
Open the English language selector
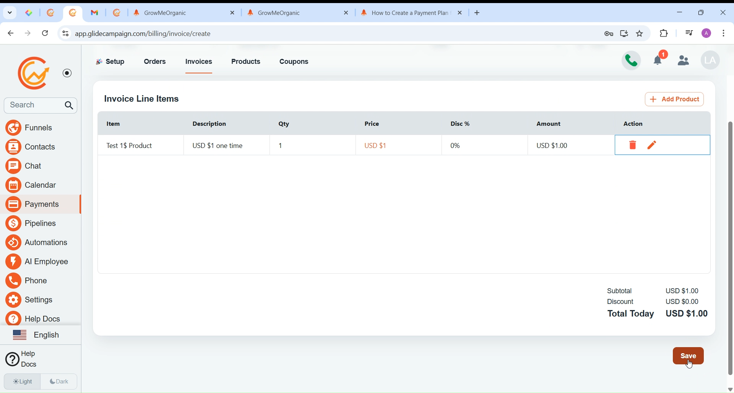tap(37, 335)
